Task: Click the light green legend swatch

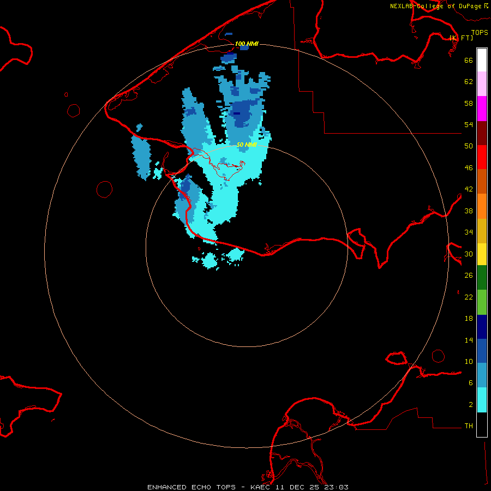Action: (482, 302)
